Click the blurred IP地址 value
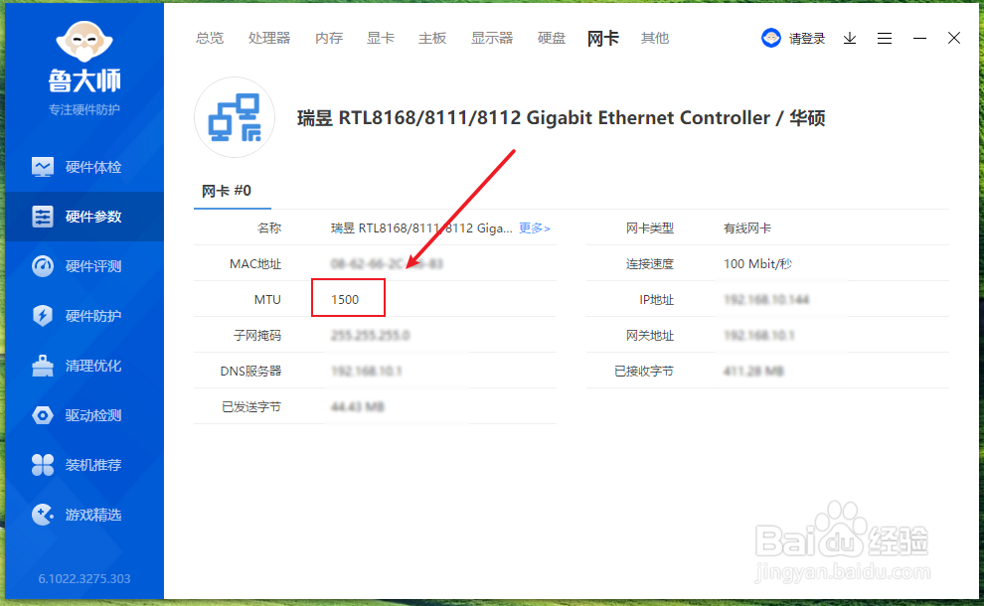Screen dimensions: 984x606 tap(766, 300)
